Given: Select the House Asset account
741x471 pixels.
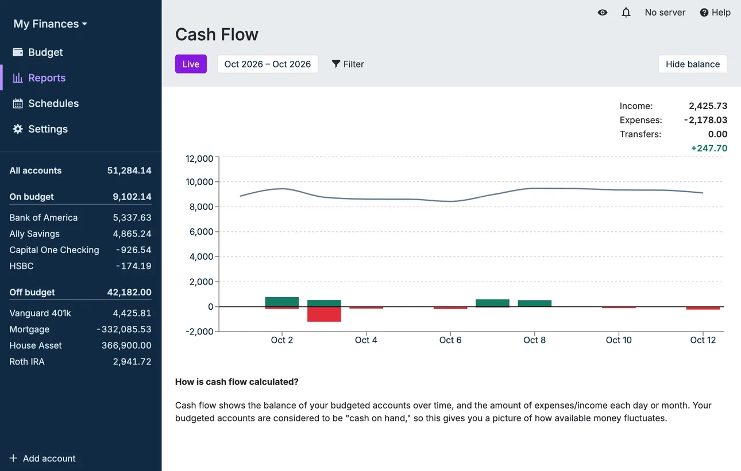Looking at the screenshot, I should point(80,345).
